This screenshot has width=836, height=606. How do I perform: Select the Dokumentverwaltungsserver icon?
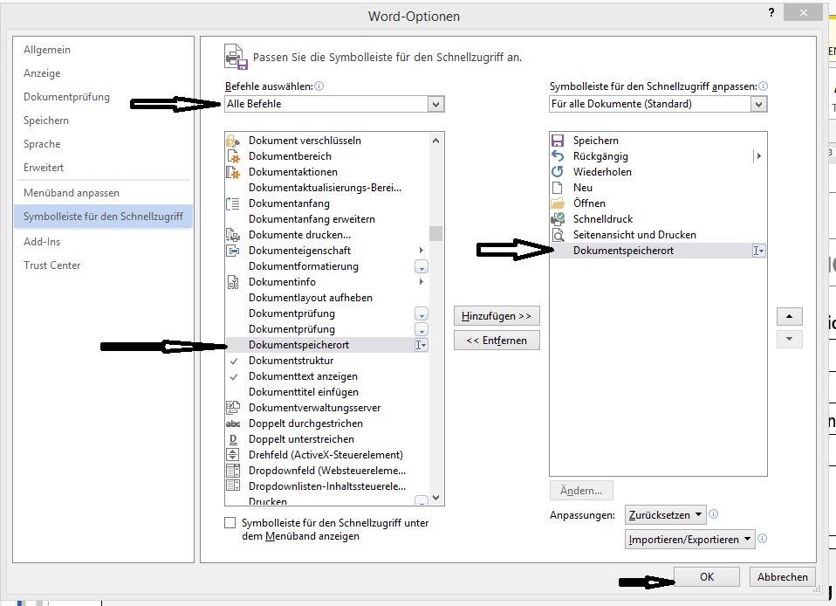click(x=233, y=408)
